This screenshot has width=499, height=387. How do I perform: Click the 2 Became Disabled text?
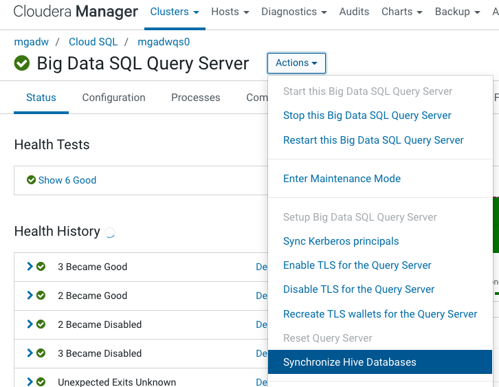(100, 324)
